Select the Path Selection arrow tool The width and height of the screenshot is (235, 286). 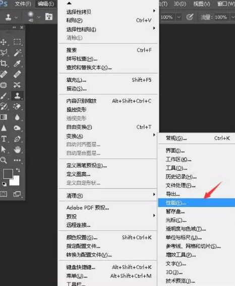(4, 150)
